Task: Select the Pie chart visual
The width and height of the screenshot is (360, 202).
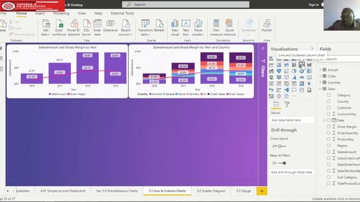Action: click(x=294, y=71)
